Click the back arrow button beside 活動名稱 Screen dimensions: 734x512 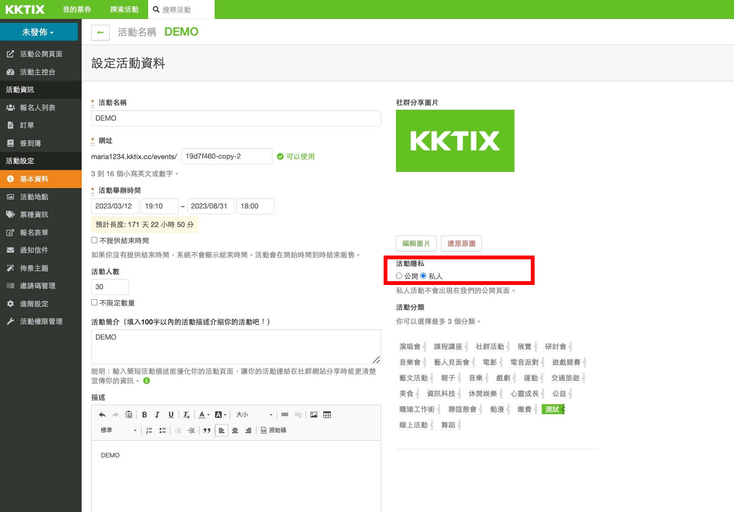point(100,32)
